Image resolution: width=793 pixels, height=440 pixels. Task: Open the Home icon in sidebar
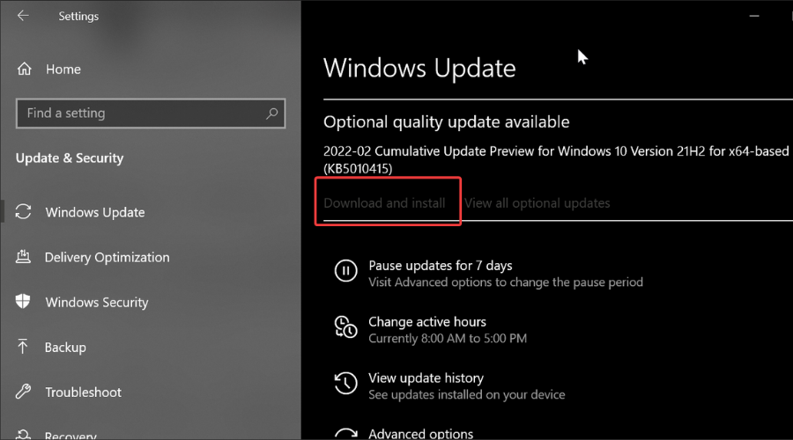(25, 69)
